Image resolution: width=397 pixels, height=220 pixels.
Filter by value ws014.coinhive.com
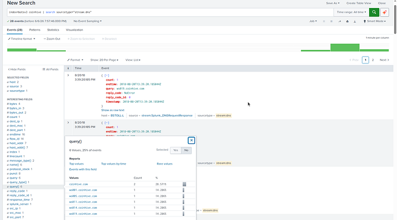tap(83, 208)
